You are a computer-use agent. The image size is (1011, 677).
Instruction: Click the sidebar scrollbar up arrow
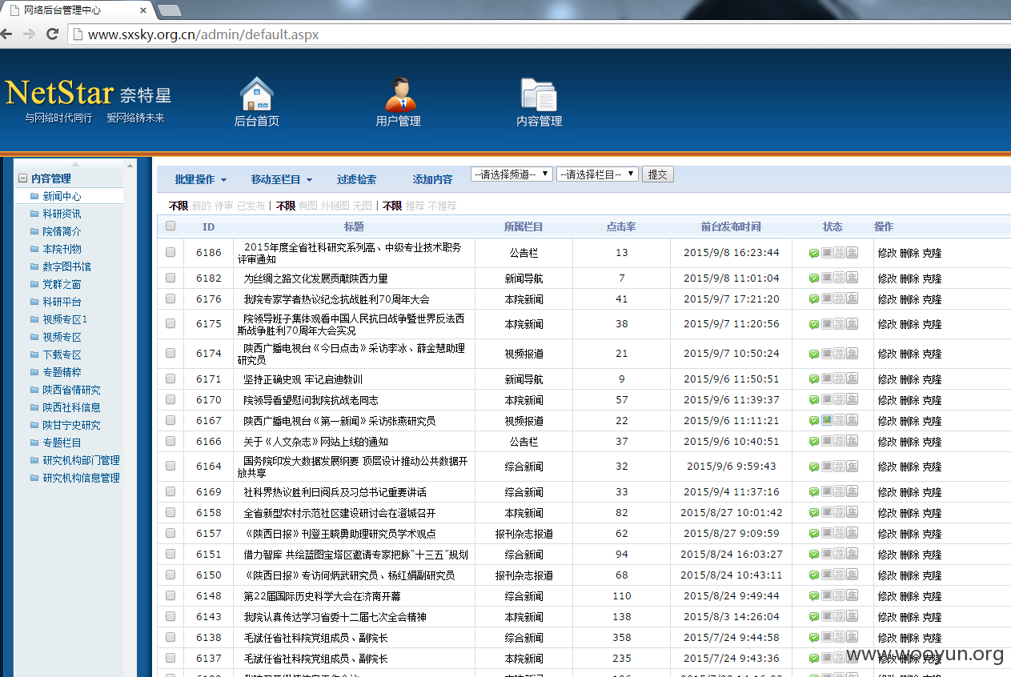tap(130, 166)
